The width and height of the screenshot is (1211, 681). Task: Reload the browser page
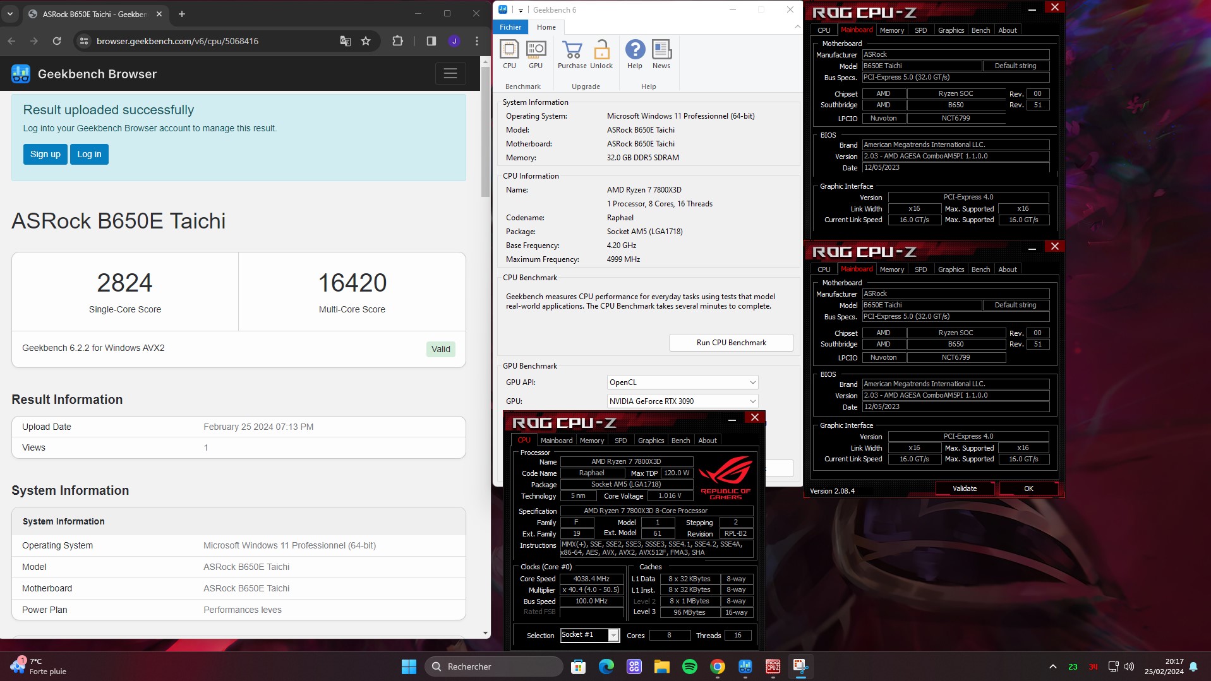pyautogui.click(x=57, y=41)
